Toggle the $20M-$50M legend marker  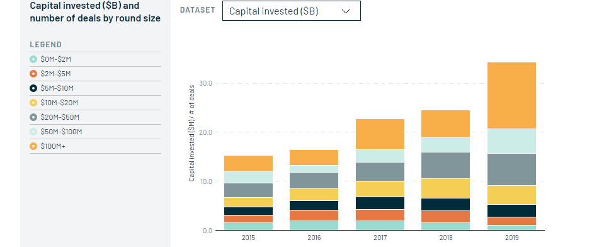point(33,117)
